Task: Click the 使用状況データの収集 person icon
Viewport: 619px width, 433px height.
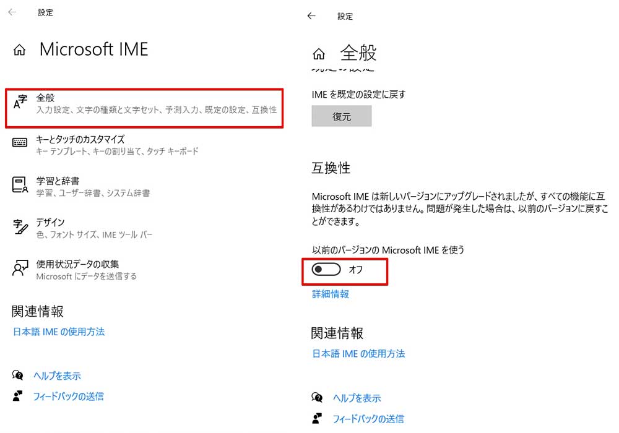Action: pos(20,268)
